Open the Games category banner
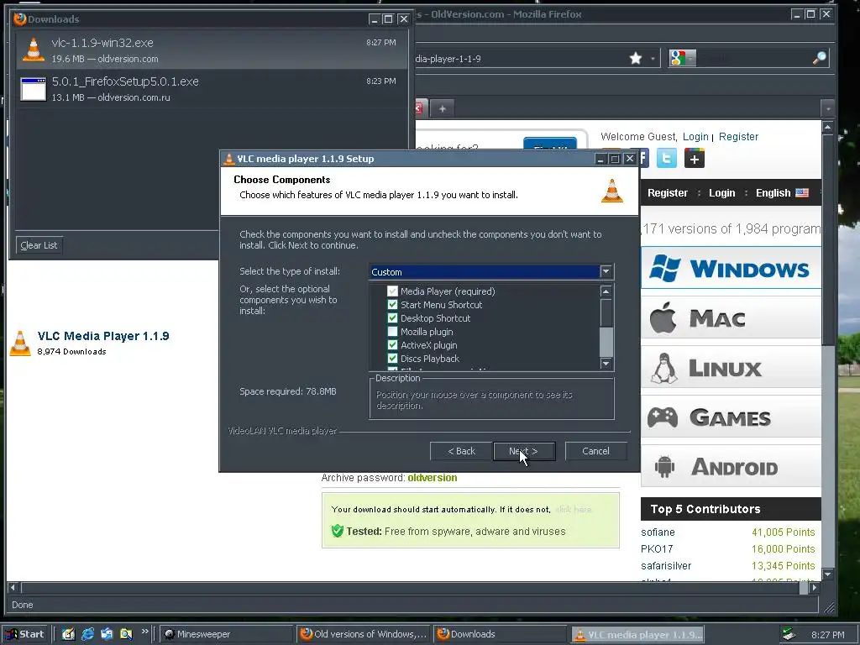 (731, 417)
